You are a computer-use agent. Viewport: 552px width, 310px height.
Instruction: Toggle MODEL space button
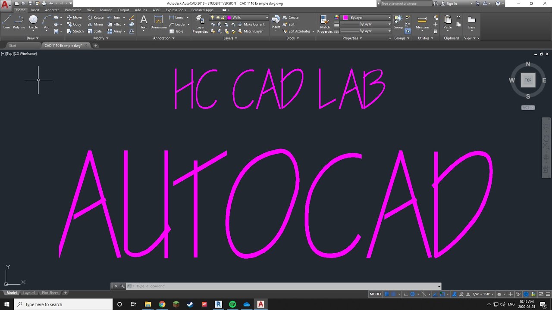[x=376, y=294]
